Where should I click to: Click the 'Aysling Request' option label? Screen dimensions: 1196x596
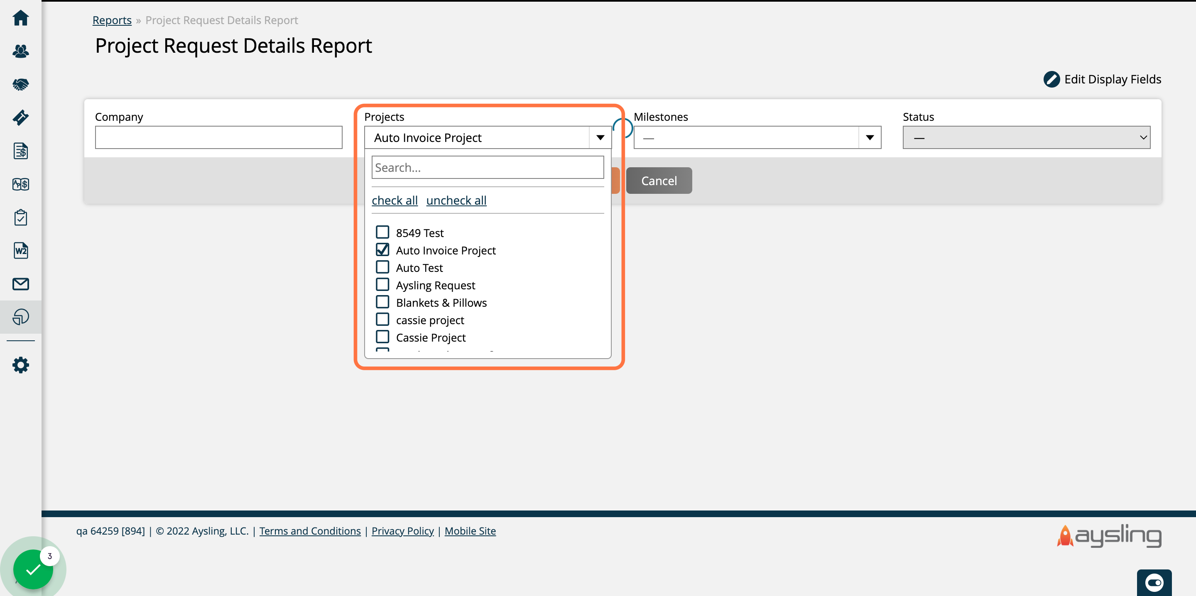(x=436, y=285)
